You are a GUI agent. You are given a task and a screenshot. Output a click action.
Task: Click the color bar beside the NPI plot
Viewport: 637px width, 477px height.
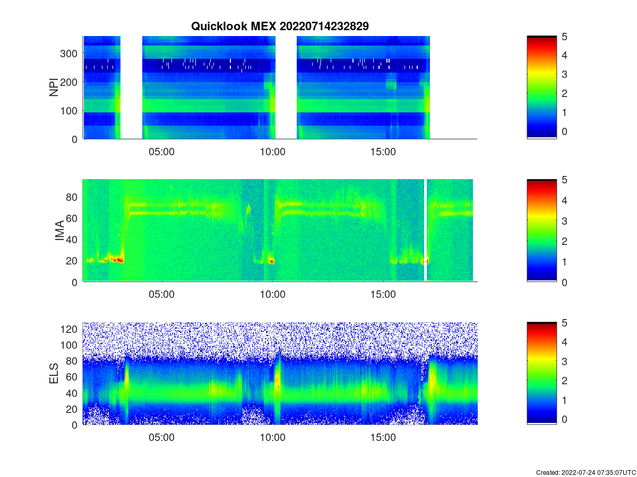pos(541,87)
